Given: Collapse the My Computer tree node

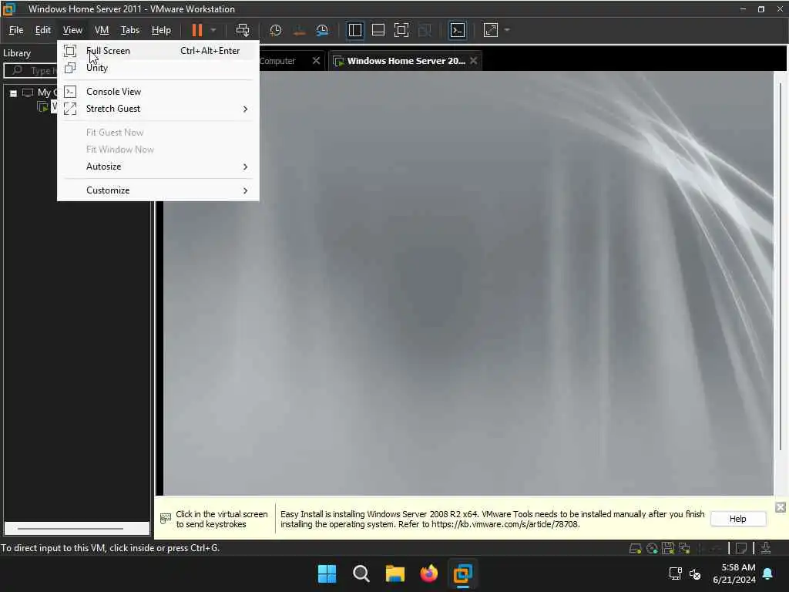Looking at the screenshot, I should click(14, 93).
